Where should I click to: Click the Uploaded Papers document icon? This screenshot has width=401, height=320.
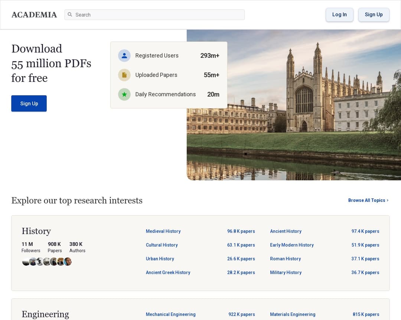[x=124, y=75]
